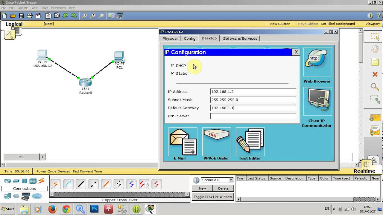Screen dimensions: 383x215
Task: Open a file using folder icon
Action: coord(13,16)
